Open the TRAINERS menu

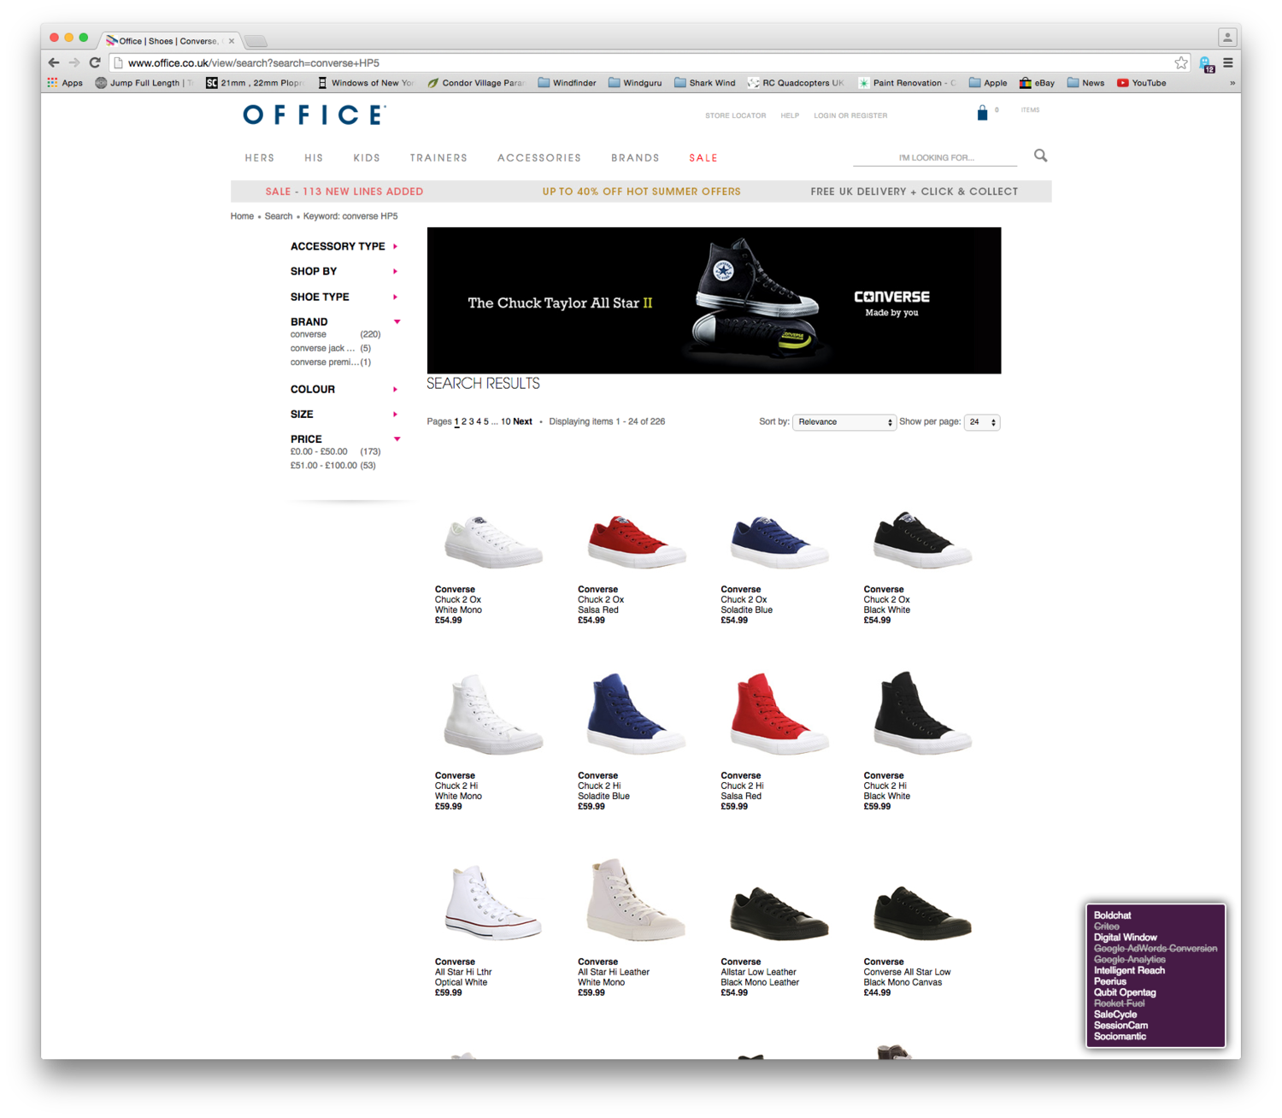438,158
